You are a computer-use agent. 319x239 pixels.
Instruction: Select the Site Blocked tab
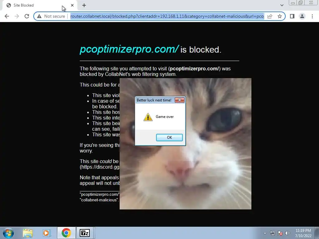point(40,5)
